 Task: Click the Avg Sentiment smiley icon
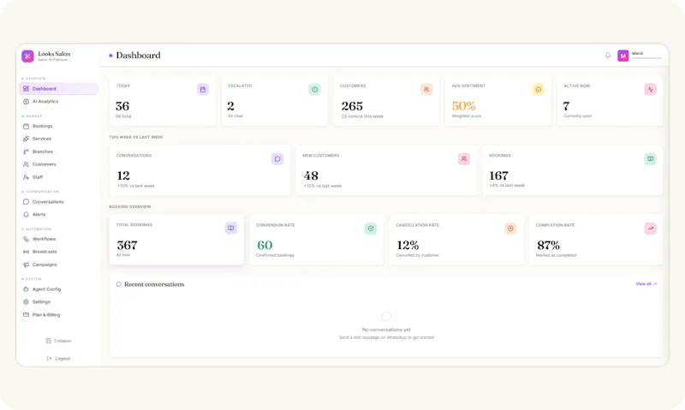(x=539, y=90)
